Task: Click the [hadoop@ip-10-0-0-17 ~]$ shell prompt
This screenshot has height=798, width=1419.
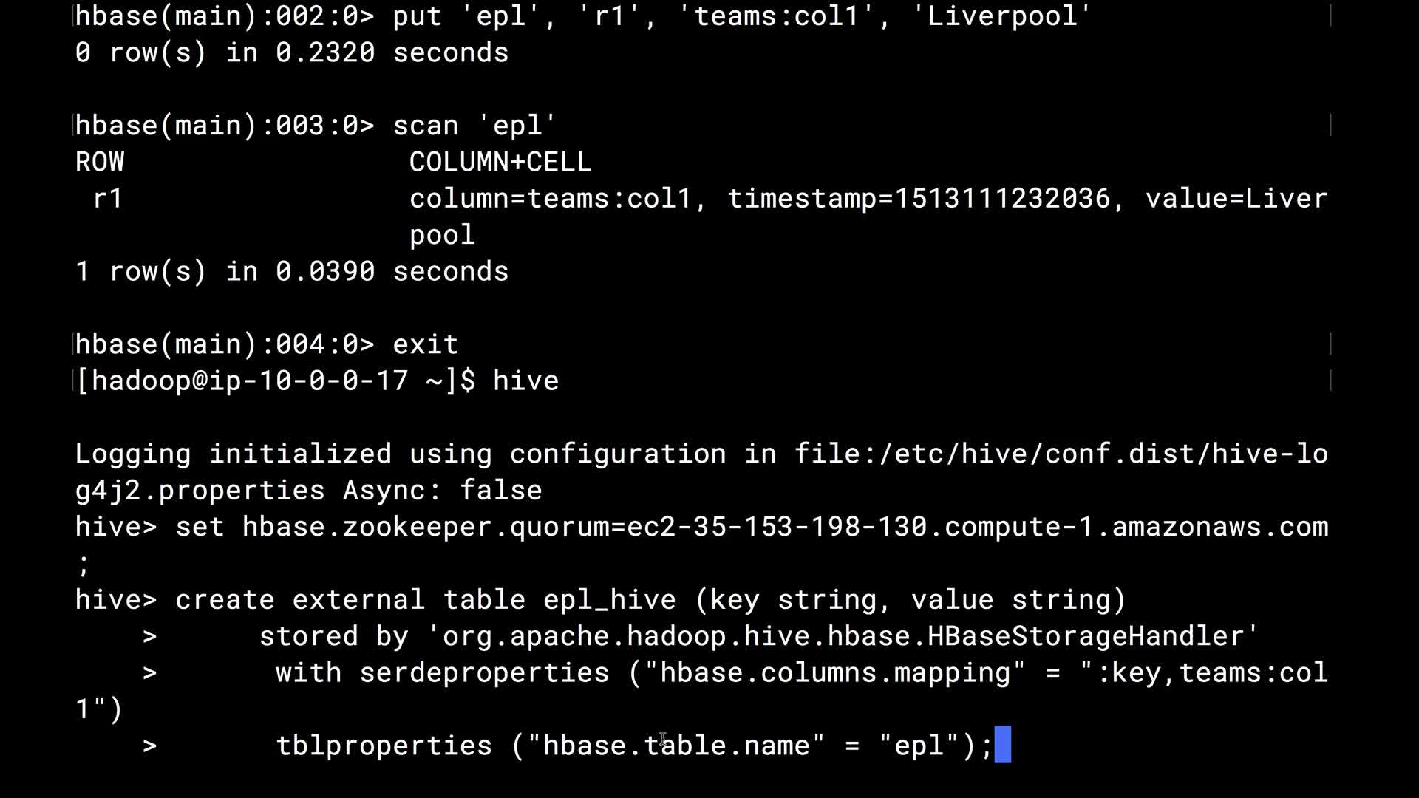Action: (x=276, y=381)
